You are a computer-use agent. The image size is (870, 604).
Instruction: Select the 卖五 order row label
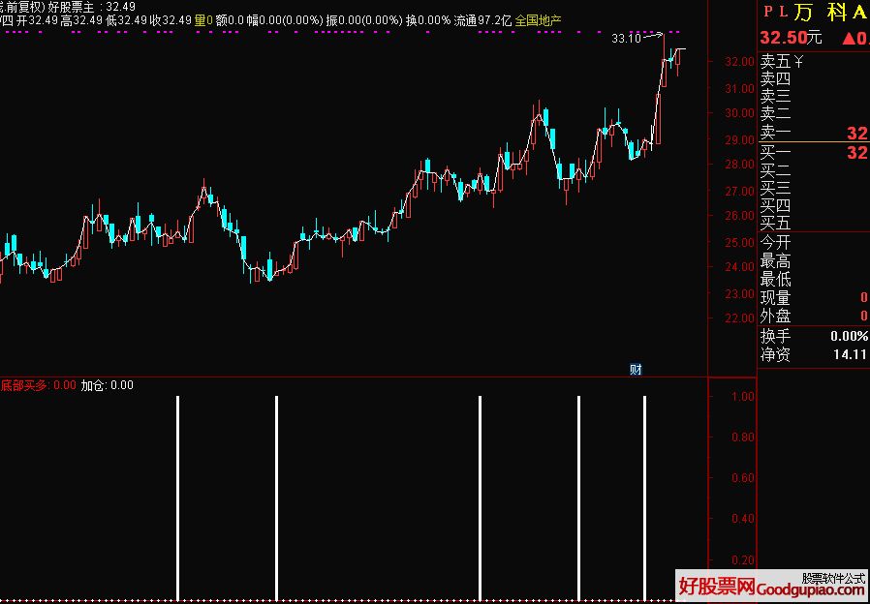(775, 62)
